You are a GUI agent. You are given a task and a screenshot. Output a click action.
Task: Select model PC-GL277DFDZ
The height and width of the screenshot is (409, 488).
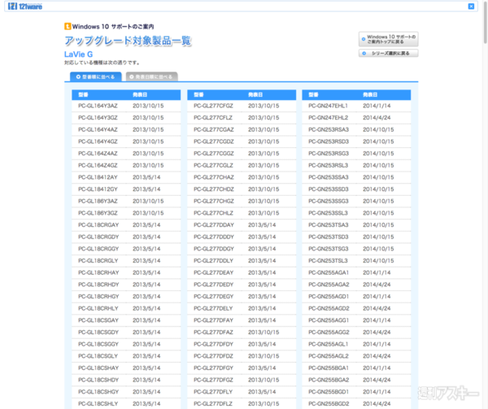[x=213, y=356]
